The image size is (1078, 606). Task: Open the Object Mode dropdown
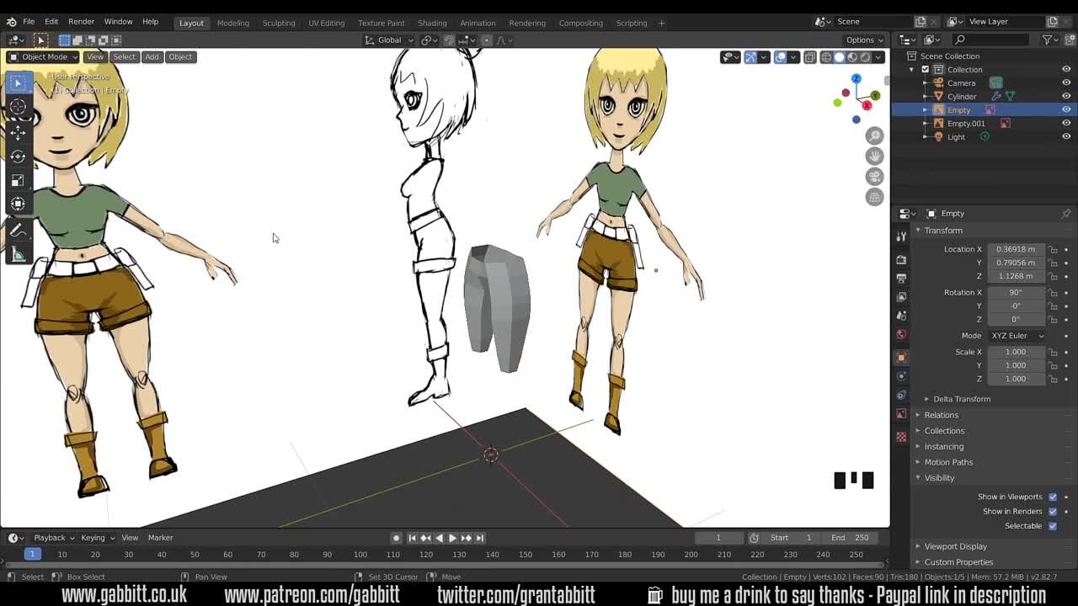(x=40, y=56)
